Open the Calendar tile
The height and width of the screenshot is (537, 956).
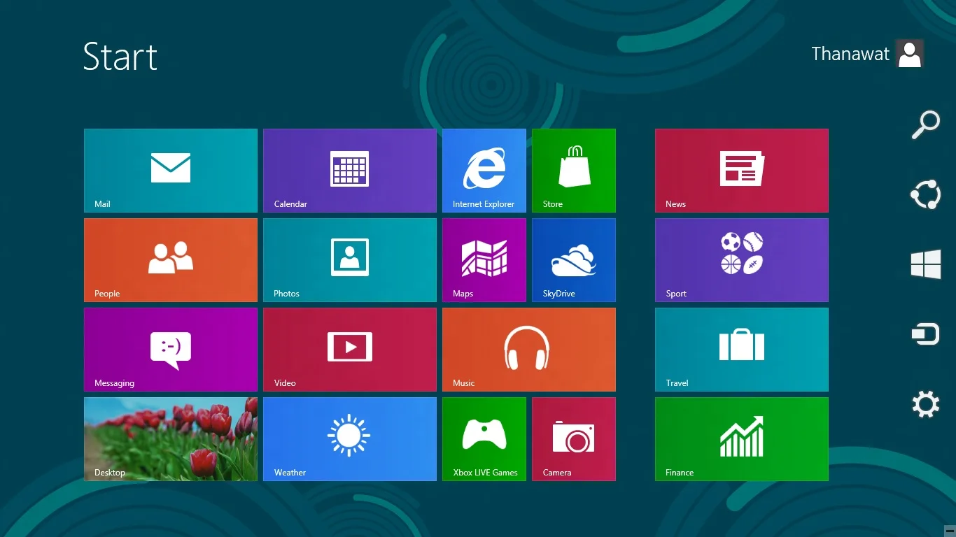(x=350, y=171)
